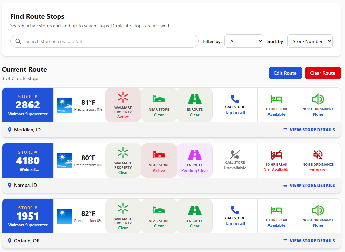Tap the phone icon to call store 1951
This screenshot has height=252, width=345.
pos(235,210)
